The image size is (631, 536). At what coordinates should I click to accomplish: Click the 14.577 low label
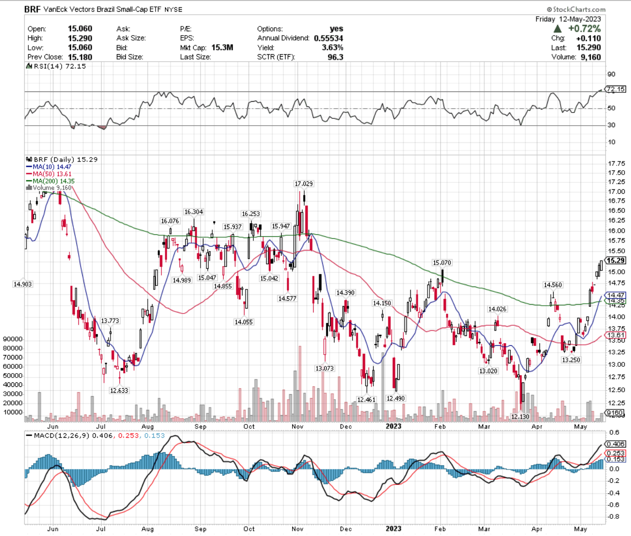[x=287, y=298]
